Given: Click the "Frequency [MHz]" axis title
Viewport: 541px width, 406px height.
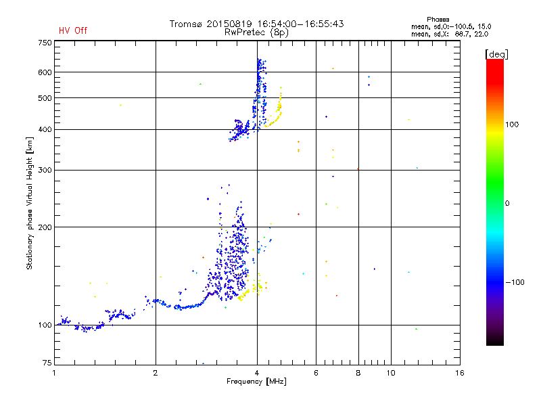Looking at the screenshot, I should click(256, 382).
